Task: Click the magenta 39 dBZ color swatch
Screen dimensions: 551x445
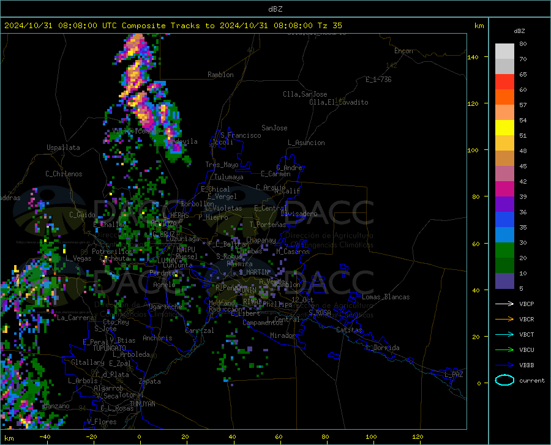Action: click(504, 189)
